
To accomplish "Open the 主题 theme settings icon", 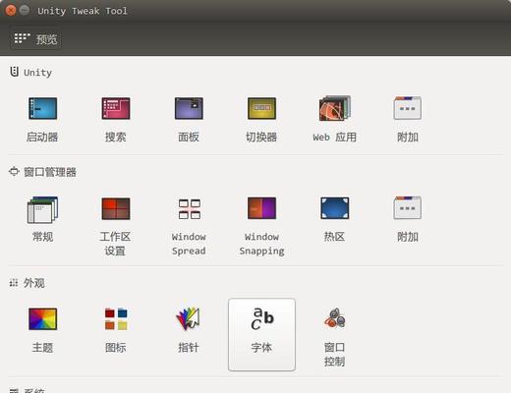I will [x=42, y=319].
